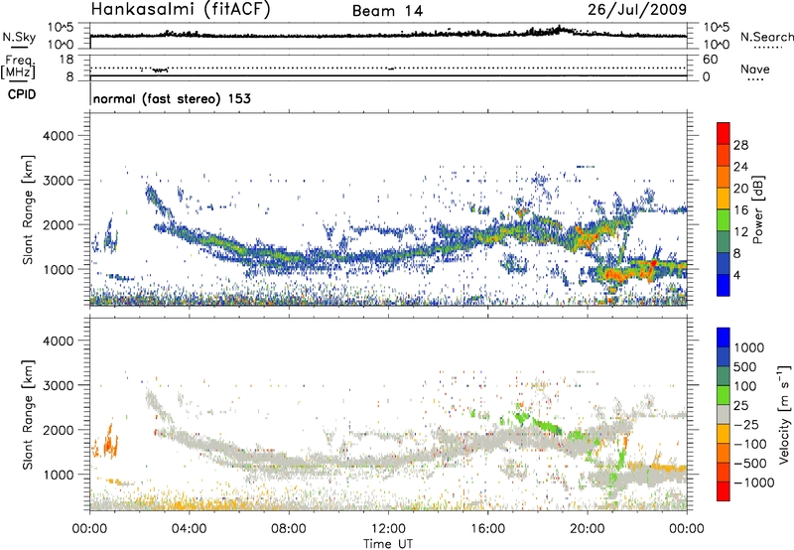Pick the light green 25–100 velocity segment
Screen dimensions: 794x550
click(x=724, y=395)
